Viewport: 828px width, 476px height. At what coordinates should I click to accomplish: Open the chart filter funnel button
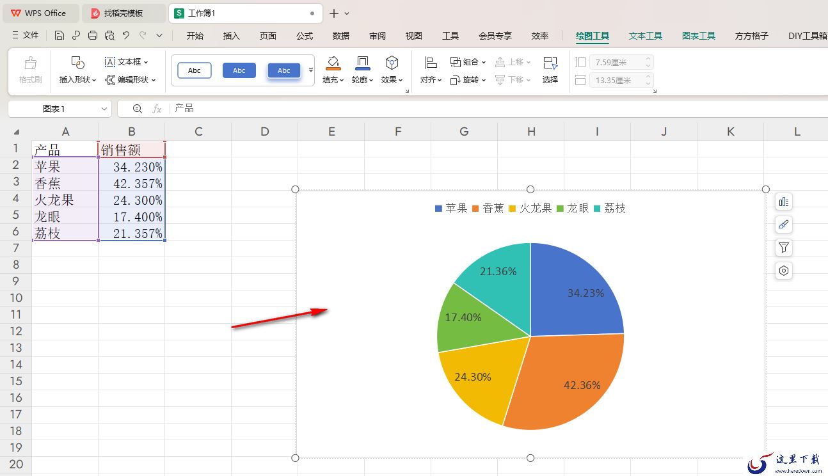coord(783,248)
